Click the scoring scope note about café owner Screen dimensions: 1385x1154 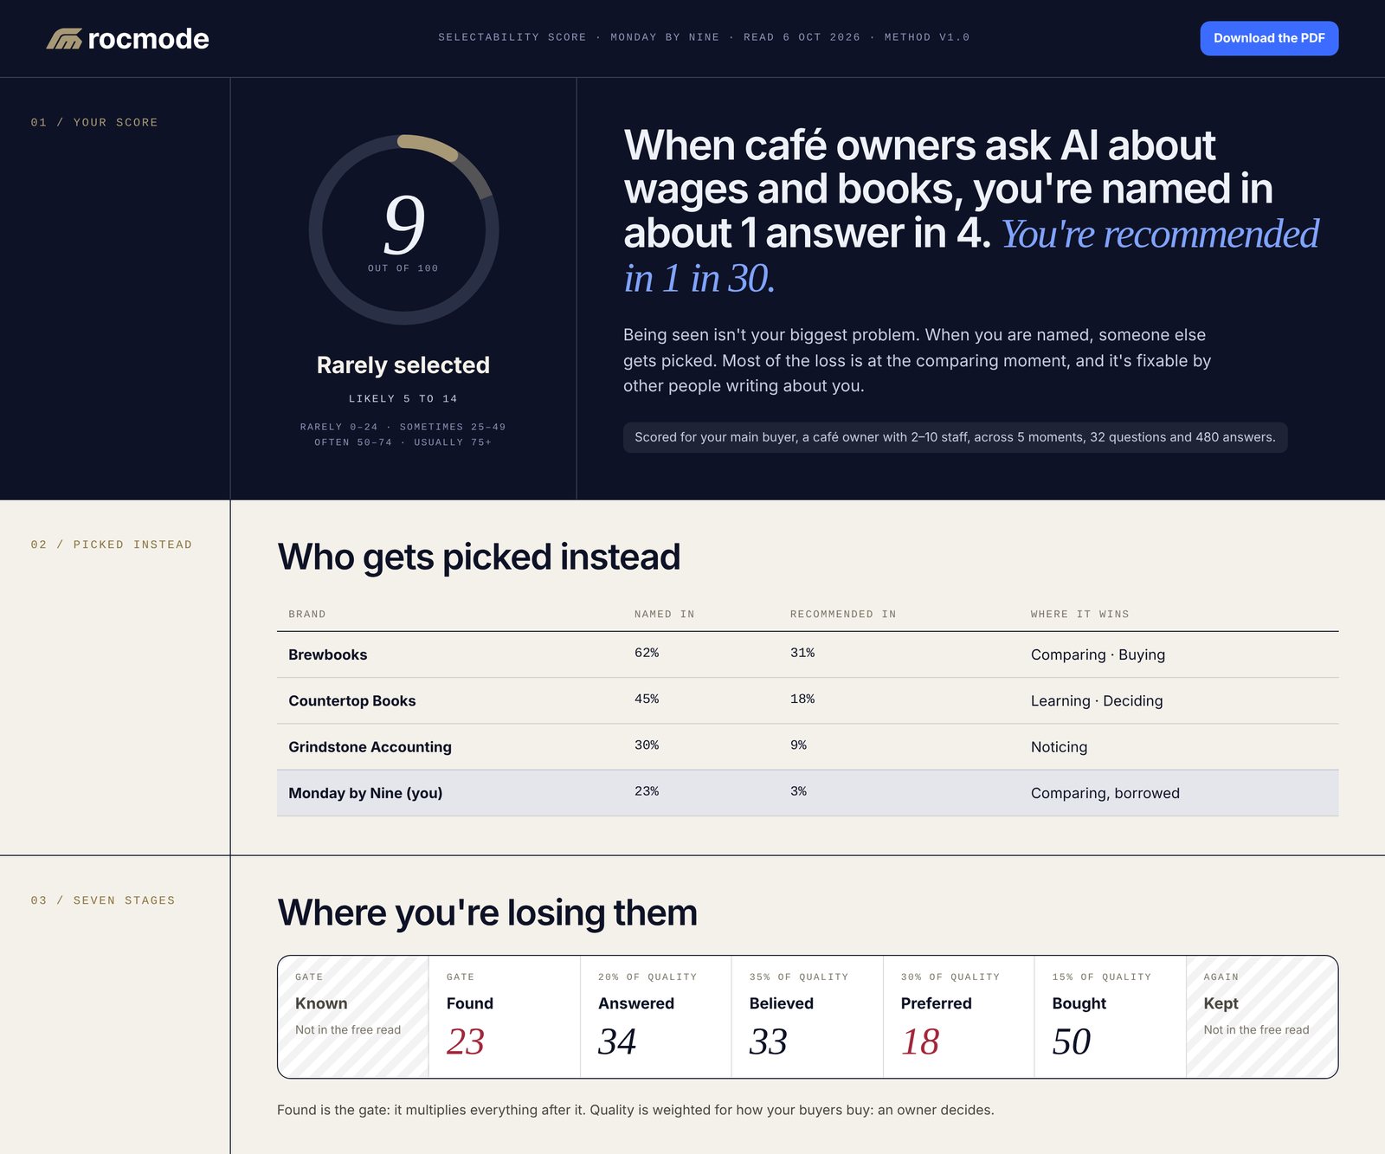[955, 437]
